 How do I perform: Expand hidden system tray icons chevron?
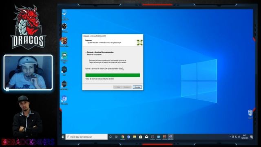coord(230,137)
